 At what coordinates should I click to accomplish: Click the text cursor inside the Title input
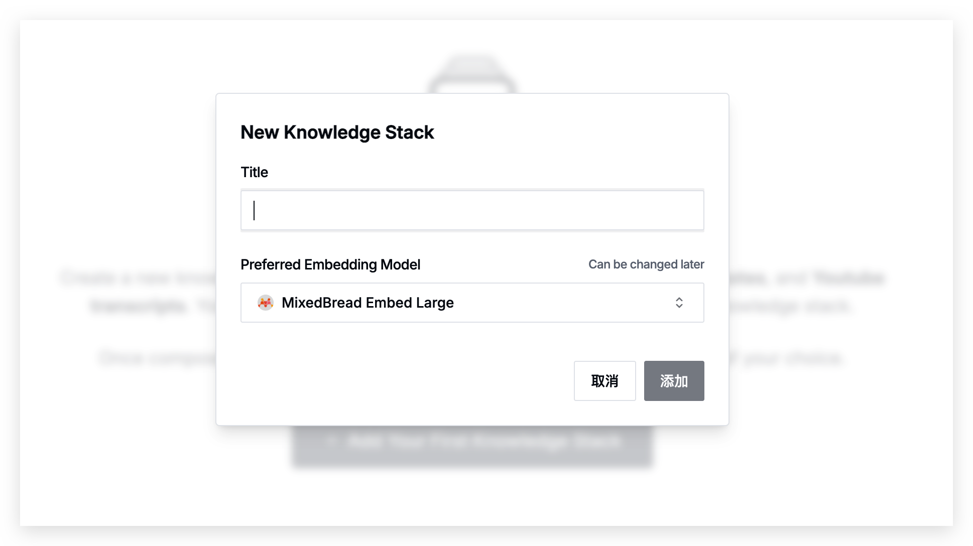254,210
